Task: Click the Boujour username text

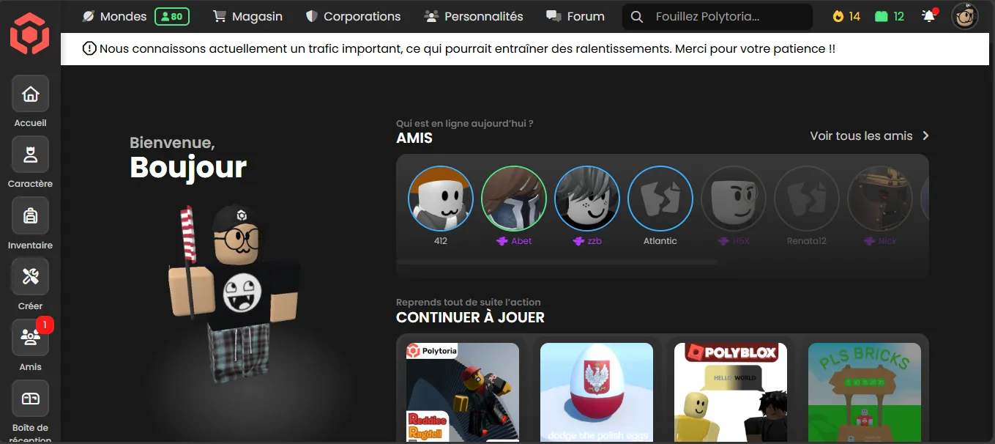Action: click(188, 167)
